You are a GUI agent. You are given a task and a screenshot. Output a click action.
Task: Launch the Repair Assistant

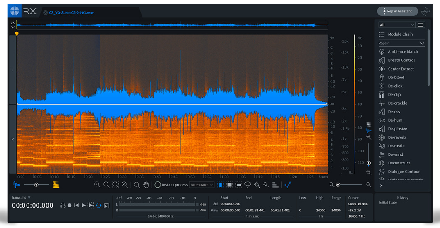(x=397, y=11)
